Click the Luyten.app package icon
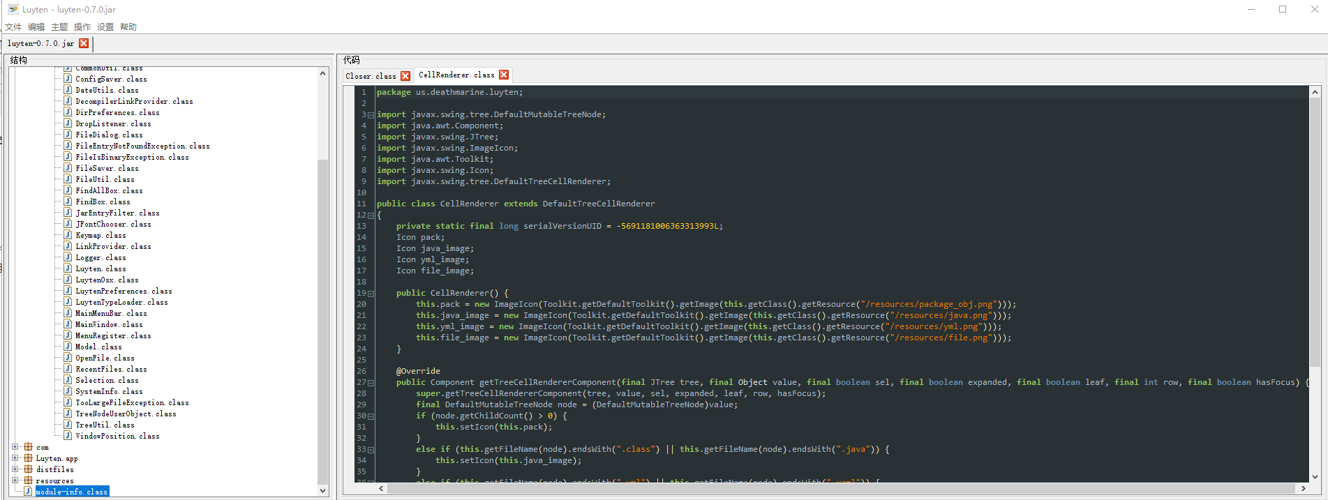Image resolution: width=1328 pixels, height=500 pixels. click(x=28, y=458)
